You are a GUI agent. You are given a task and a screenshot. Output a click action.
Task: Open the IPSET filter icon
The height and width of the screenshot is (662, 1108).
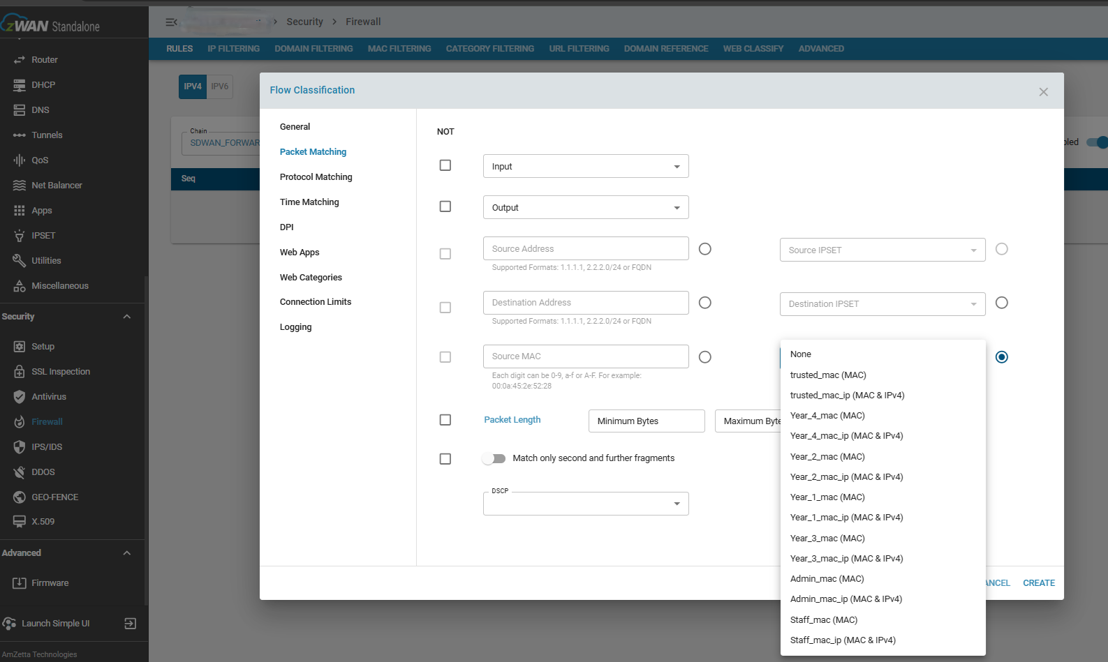pyautogui.click(x=19, y=235)
